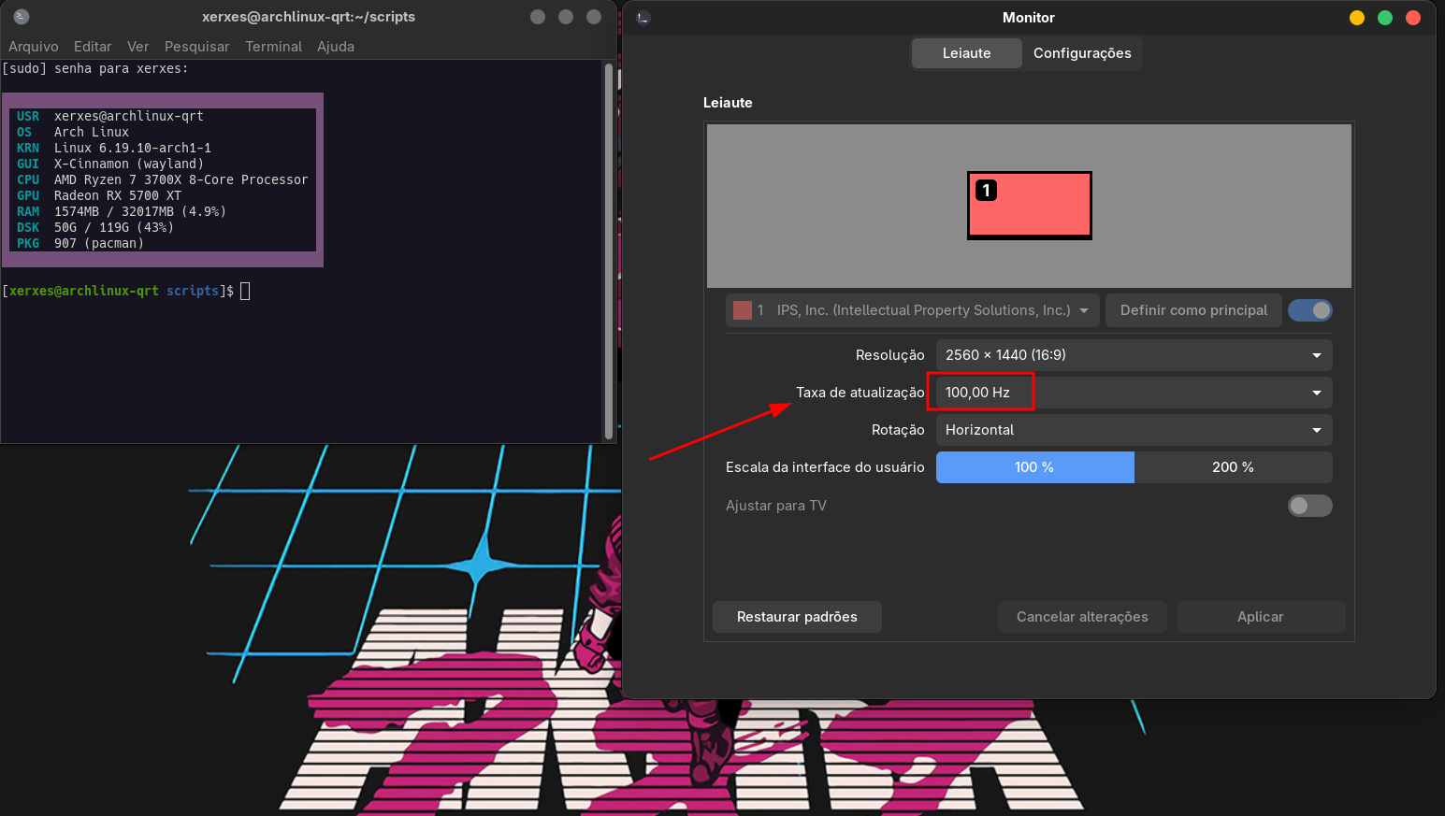Select the monitor 1 rectangle in layout preview
Screen dimensions: 1445x816
pos(1029,205)
